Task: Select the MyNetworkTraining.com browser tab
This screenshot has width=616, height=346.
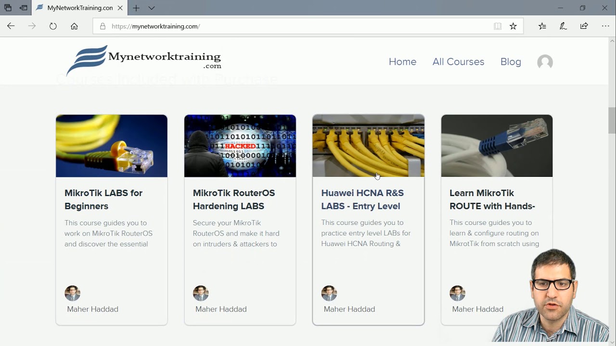Action: (x=80, y=8)
